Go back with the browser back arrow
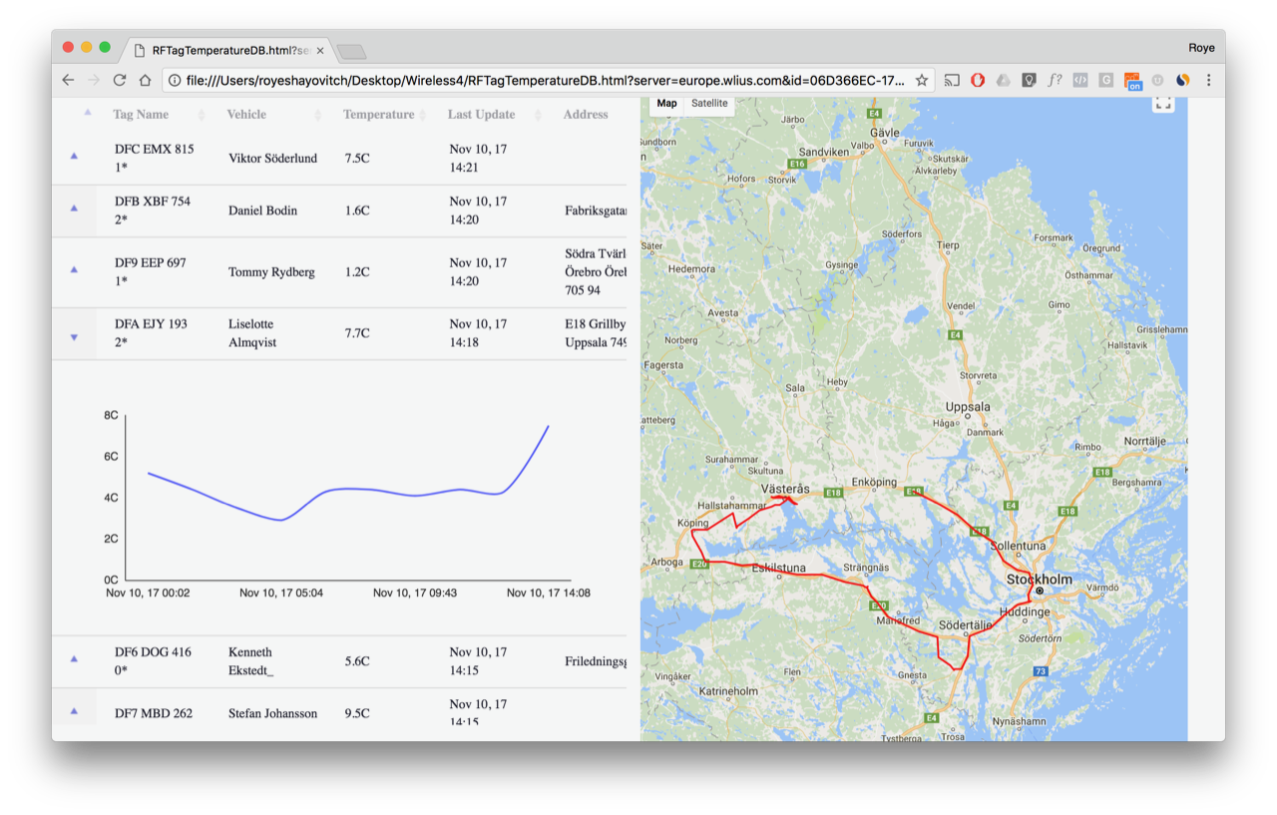Viewport: 1277px width, 815px height. click(68, 80)
